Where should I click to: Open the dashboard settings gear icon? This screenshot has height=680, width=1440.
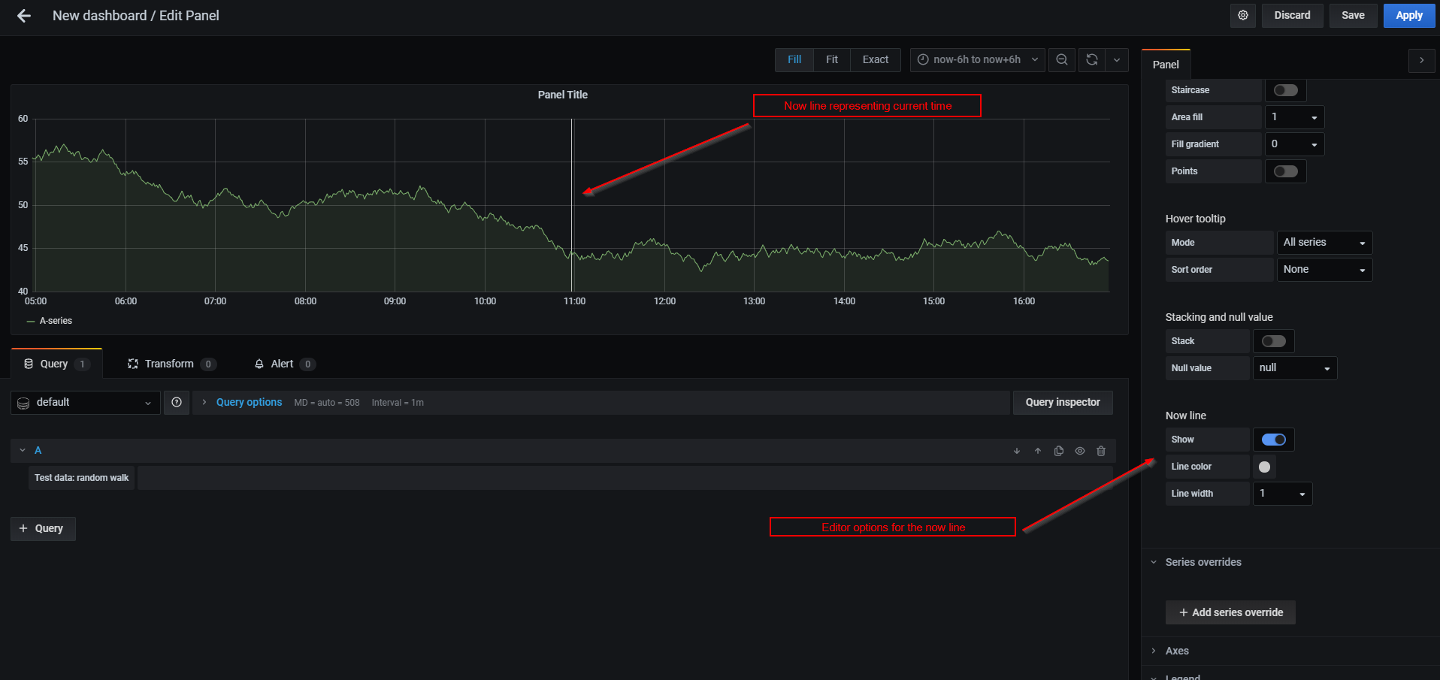click(x=1242, y=15)
